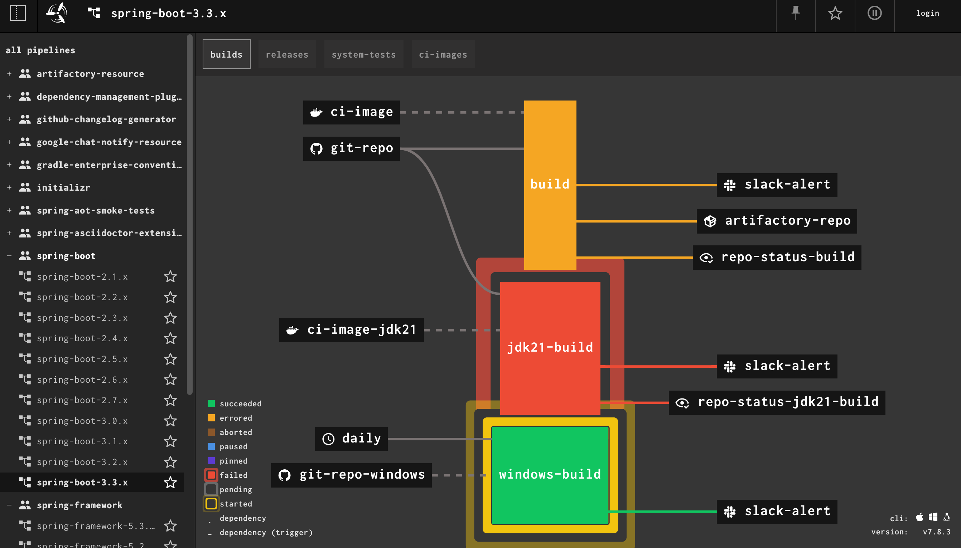Open the daily time resource
The height and width of the screenshot is (548, 961).
(x=351, y=439)
